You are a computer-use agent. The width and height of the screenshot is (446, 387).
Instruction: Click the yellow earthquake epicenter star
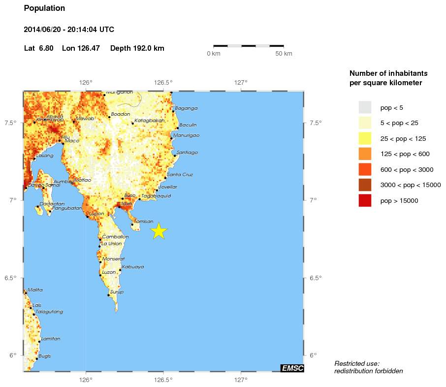pyautogui.click(x=159, y=230)
